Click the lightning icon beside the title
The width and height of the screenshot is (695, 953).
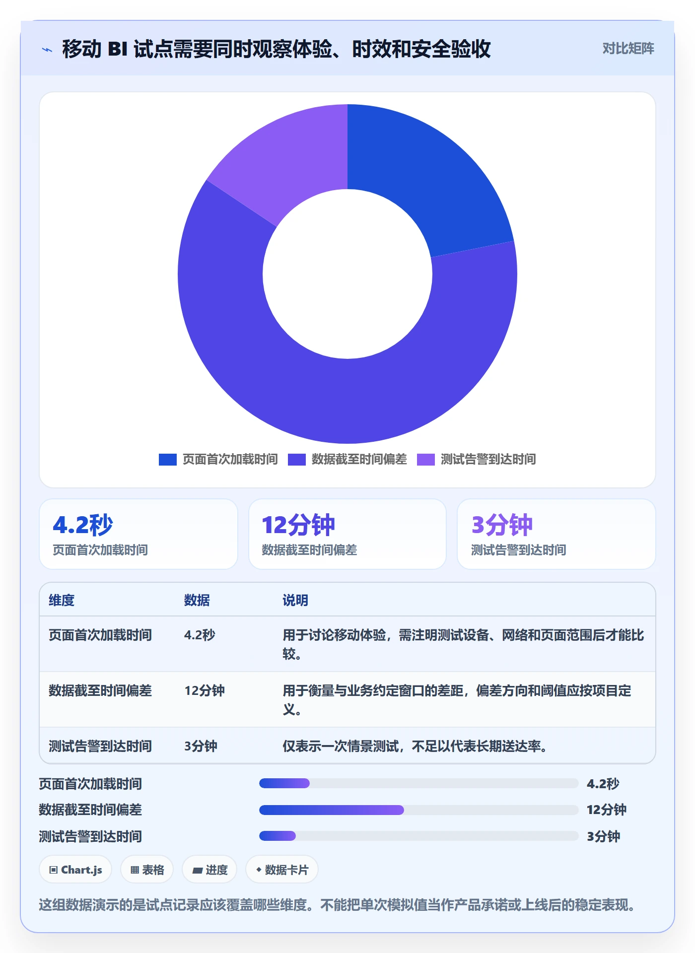(x=47, y=50)
